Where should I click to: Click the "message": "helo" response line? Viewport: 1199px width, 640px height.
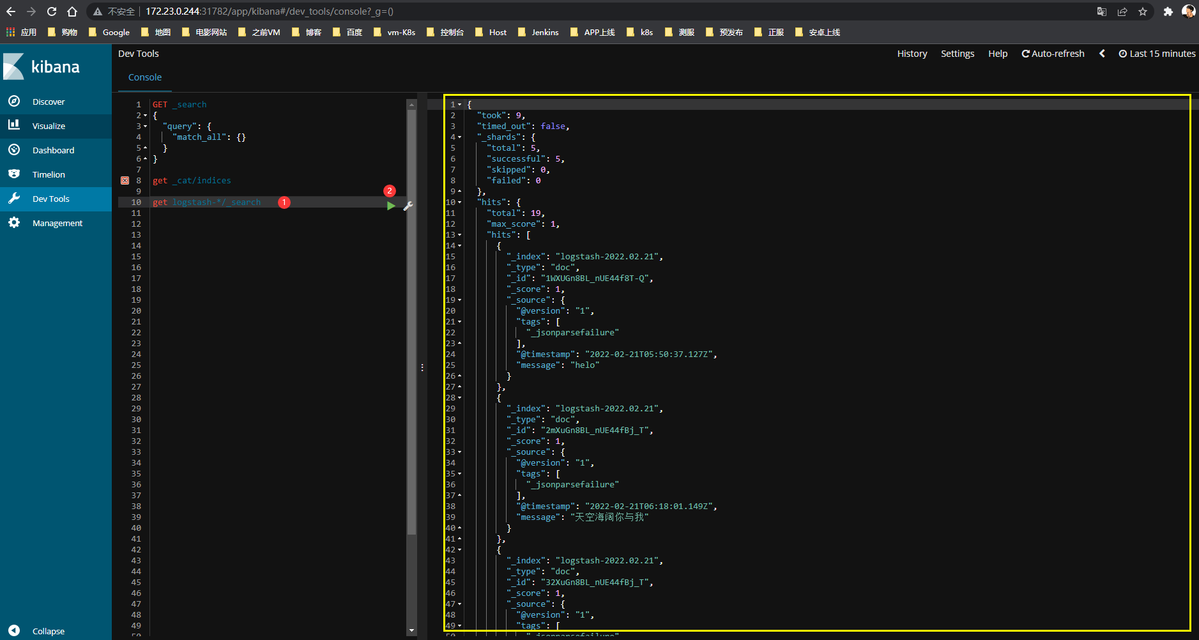point(558,365)
